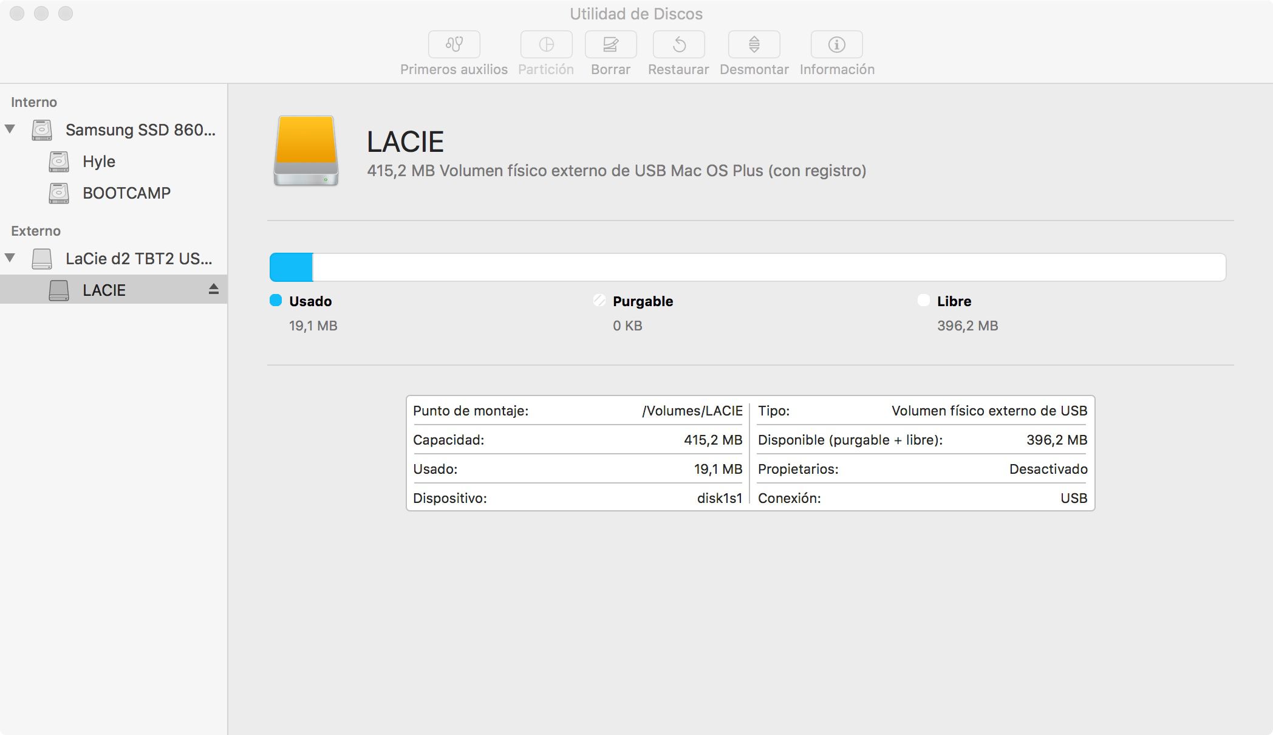Click the LACIE volume title
This screenshot has height=735, width=1273.
[x=405, y=142]
